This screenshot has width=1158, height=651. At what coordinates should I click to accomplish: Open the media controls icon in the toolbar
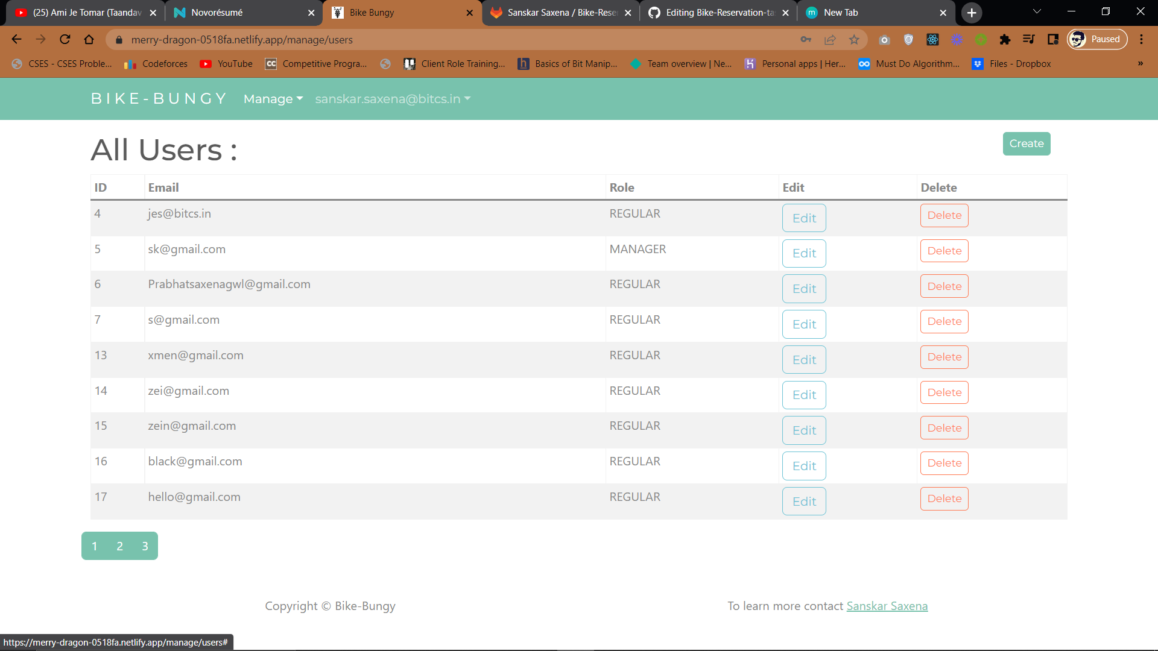(1029, 39)
